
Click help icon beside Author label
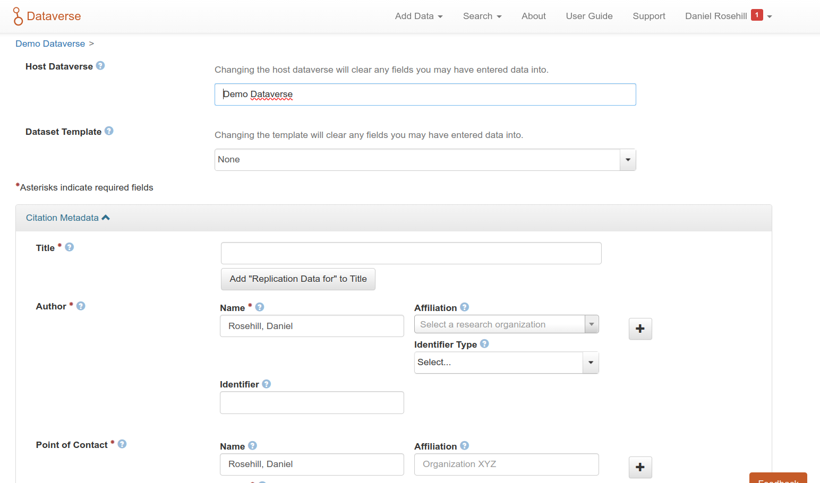click(x=81, y=306)
